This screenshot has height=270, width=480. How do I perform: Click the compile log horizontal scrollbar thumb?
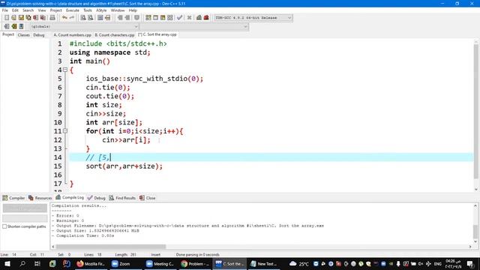[111, 247]
